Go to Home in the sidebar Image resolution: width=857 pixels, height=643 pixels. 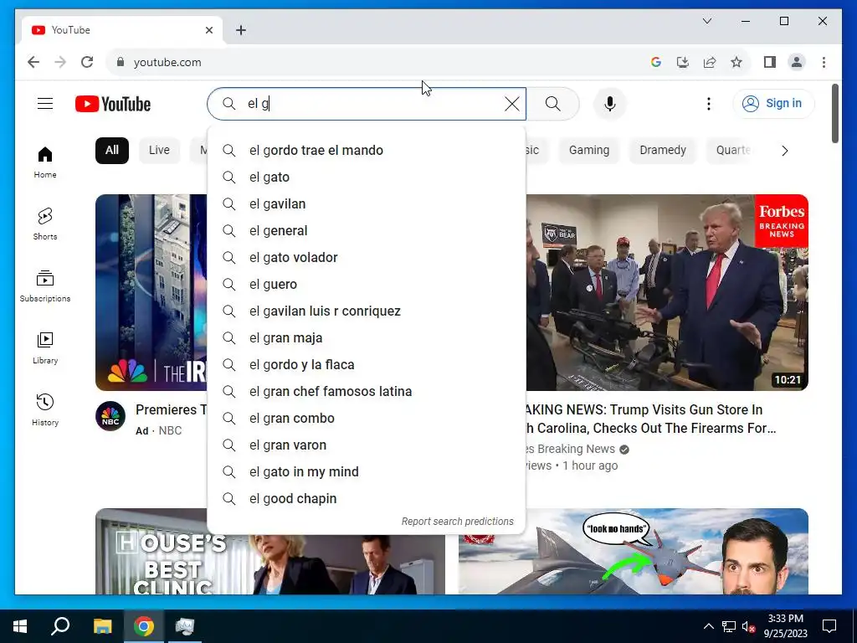[x=45, y=162]
